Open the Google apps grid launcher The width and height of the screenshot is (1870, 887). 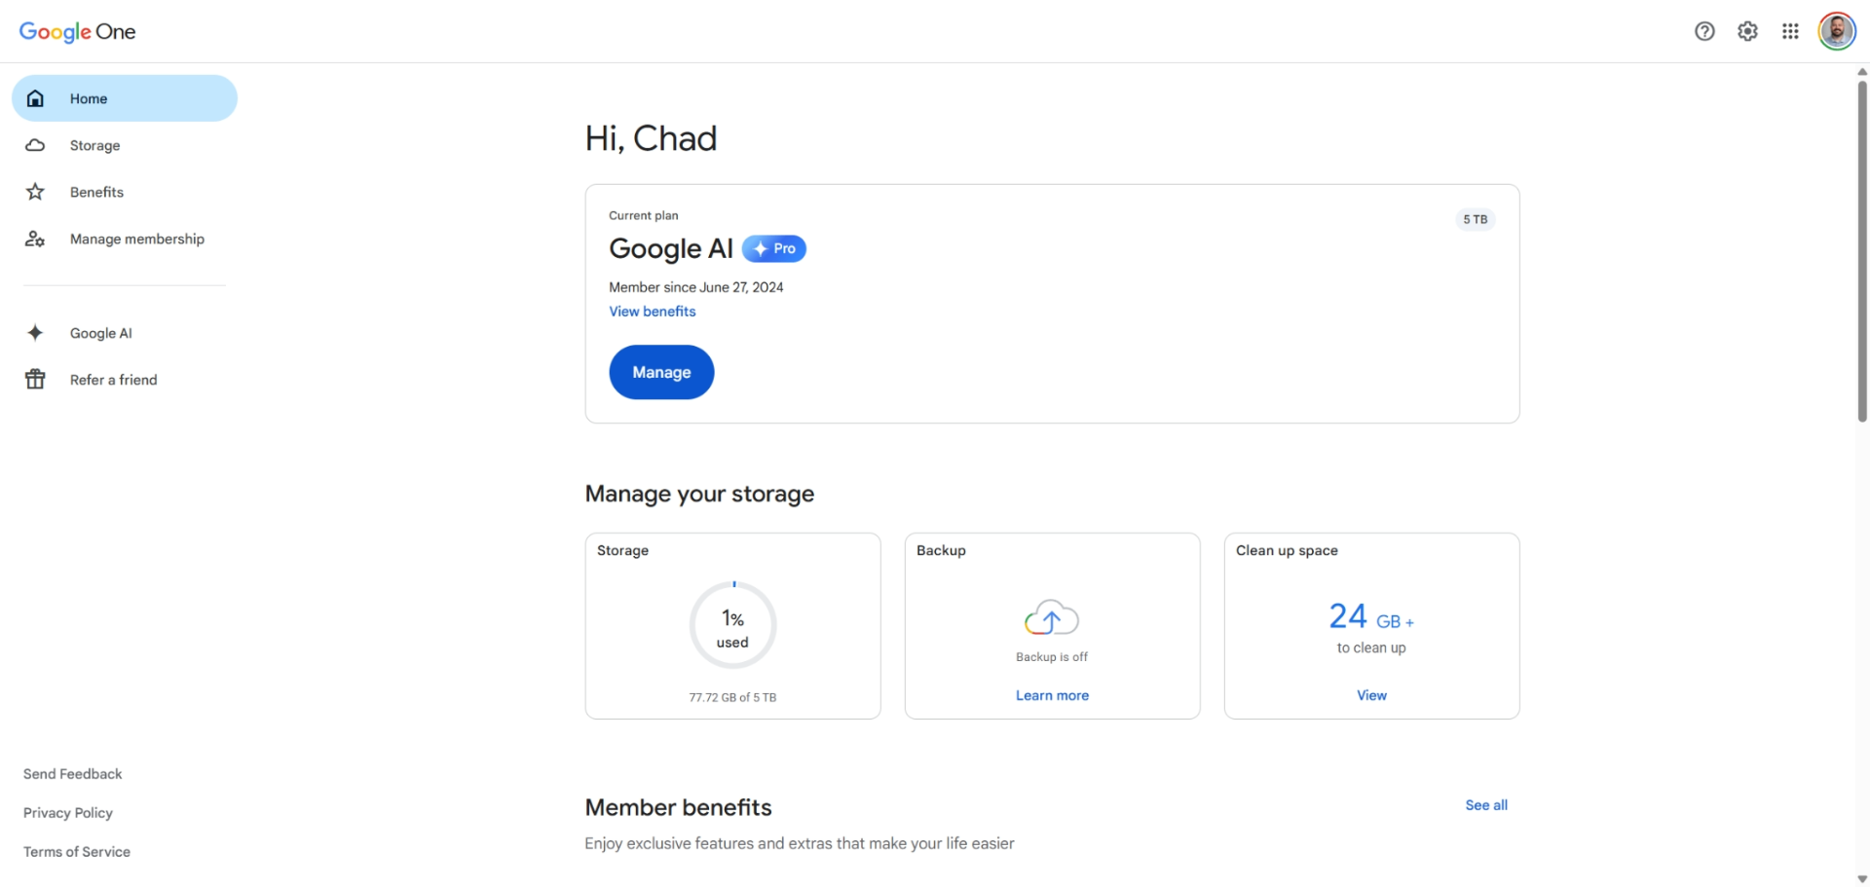(x=1790, y=31)
